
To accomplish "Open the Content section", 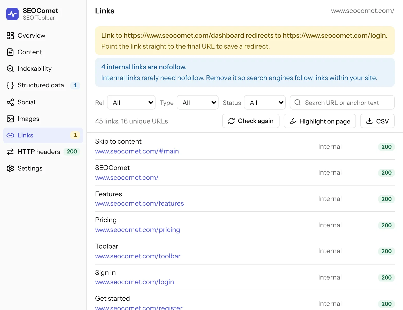I will pos(43,52).
